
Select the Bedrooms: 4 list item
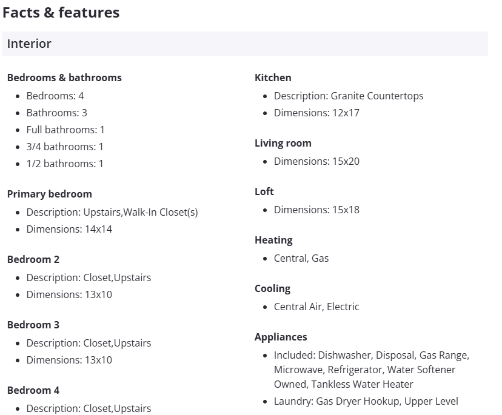coord(55,96)
